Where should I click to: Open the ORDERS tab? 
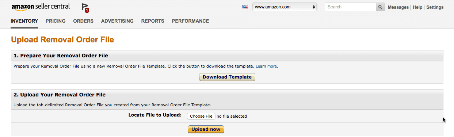pos(83,21)
